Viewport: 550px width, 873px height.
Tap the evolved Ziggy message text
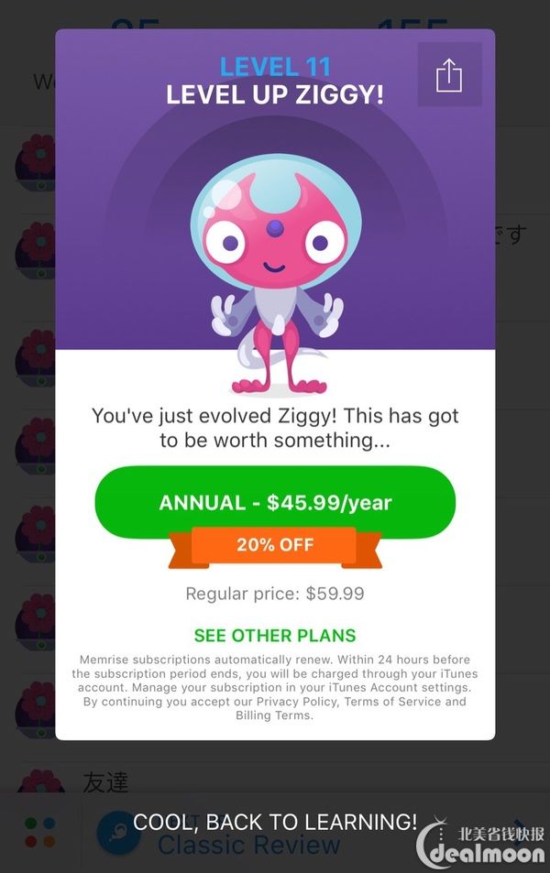pos(275,428)
